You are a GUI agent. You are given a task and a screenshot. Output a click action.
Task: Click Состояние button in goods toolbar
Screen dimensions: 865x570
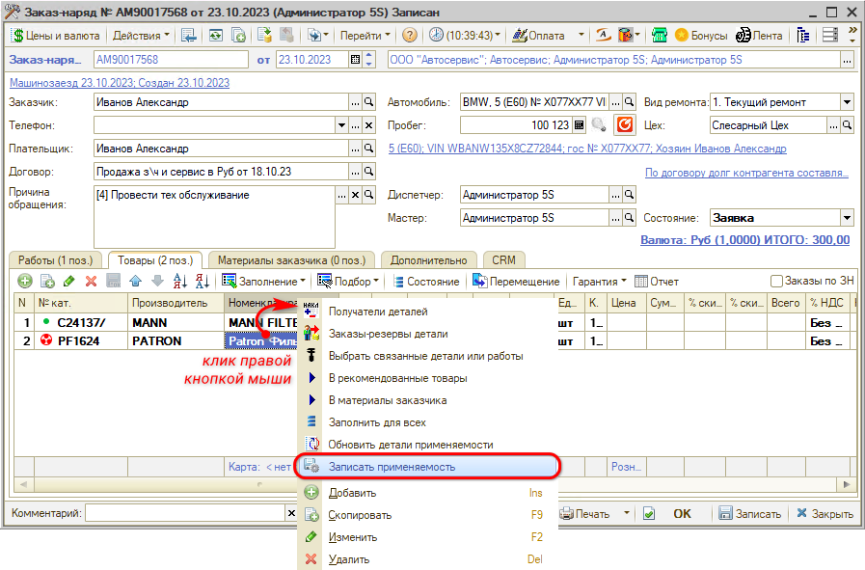coord(426,282)
